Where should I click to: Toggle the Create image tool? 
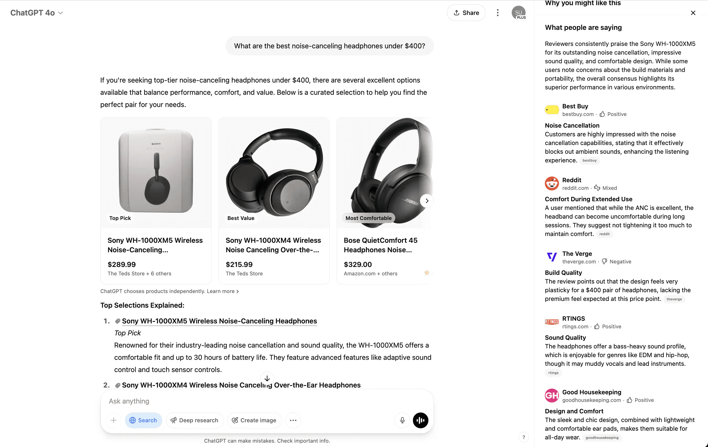254,420
